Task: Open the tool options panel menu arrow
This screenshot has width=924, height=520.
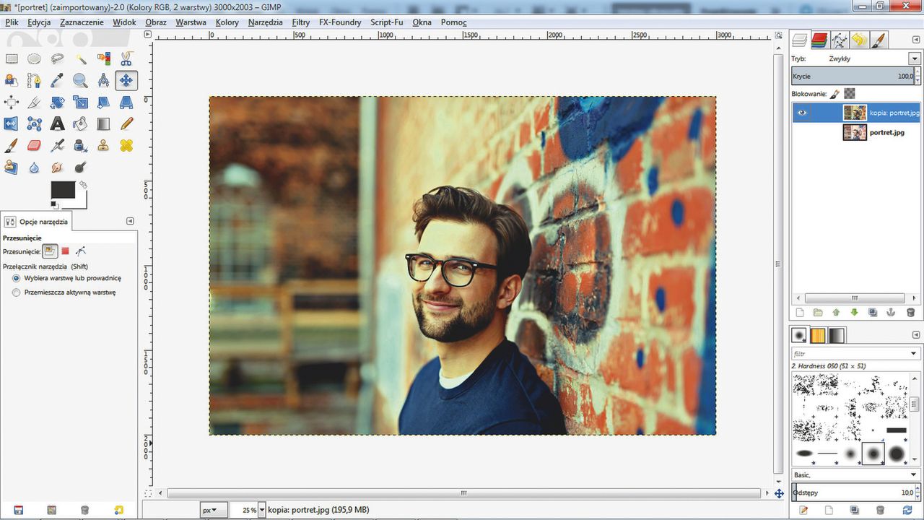Action: click(x=130, y=221)
